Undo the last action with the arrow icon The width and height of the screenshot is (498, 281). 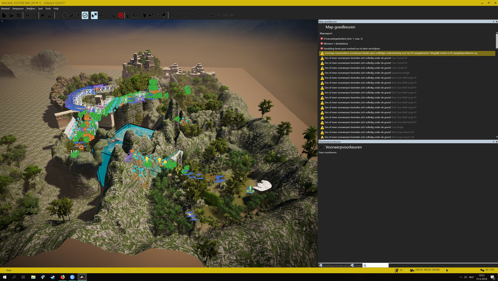pyautogui.click(x=27, y=15)
